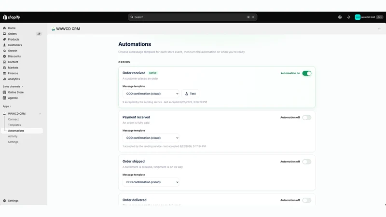Click the Active status badge
386x217 pixels.
pyautogui.click(x=152, y=73)
